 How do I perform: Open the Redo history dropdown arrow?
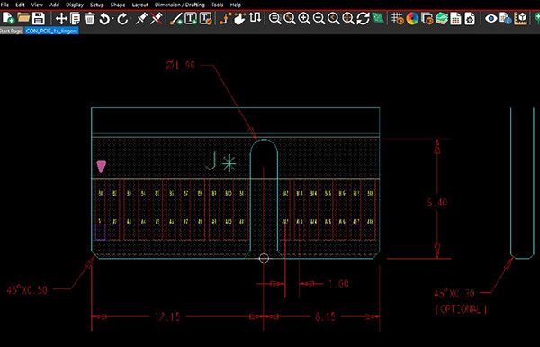click(130, 19)
